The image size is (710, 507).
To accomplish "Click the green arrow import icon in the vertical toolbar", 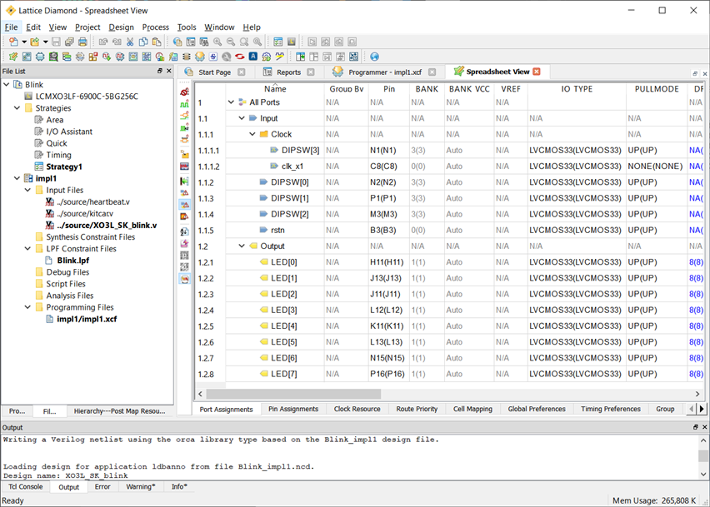I will point(184,181).
